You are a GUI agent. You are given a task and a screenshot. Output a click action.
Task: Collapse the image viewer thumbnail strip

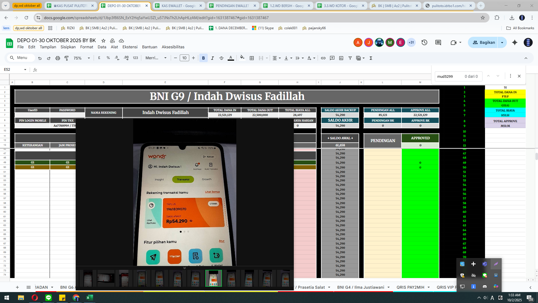184,268
